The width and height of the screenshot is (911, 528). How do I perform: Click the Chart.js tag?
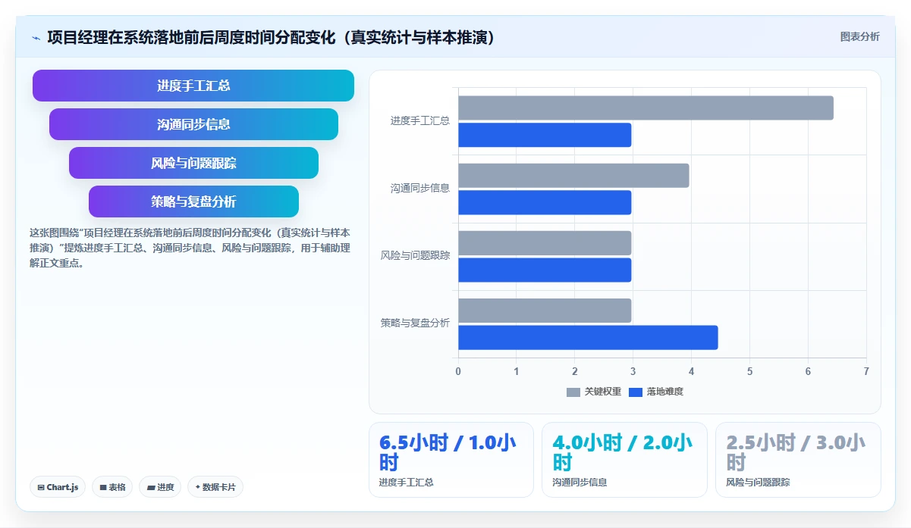coord(58,487)
